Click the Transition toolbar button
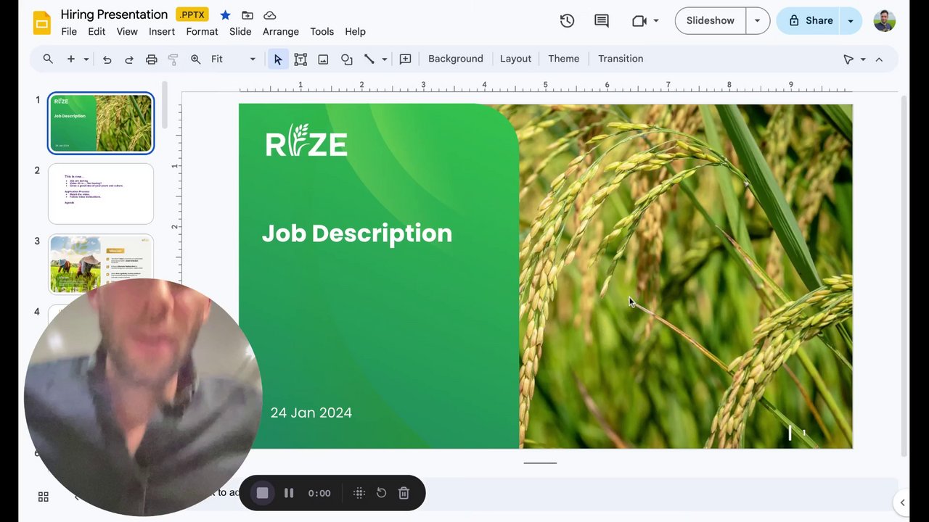929x522 pixels. pos(621,59)
